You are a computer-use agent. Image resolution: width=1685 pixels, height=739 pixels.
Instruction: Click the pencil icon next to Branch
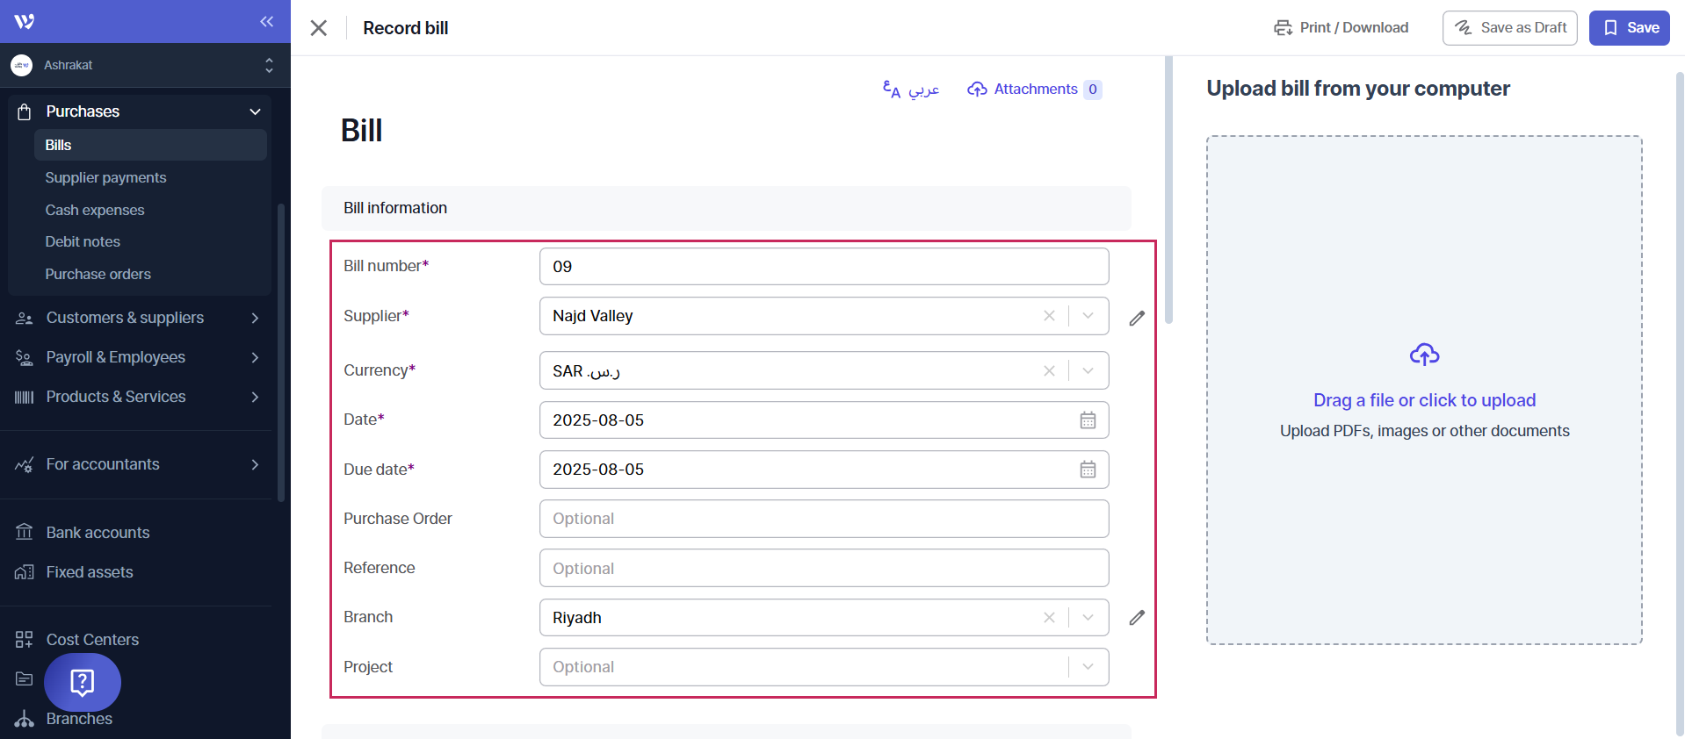pyautogui.click(x=1137, y=618)
